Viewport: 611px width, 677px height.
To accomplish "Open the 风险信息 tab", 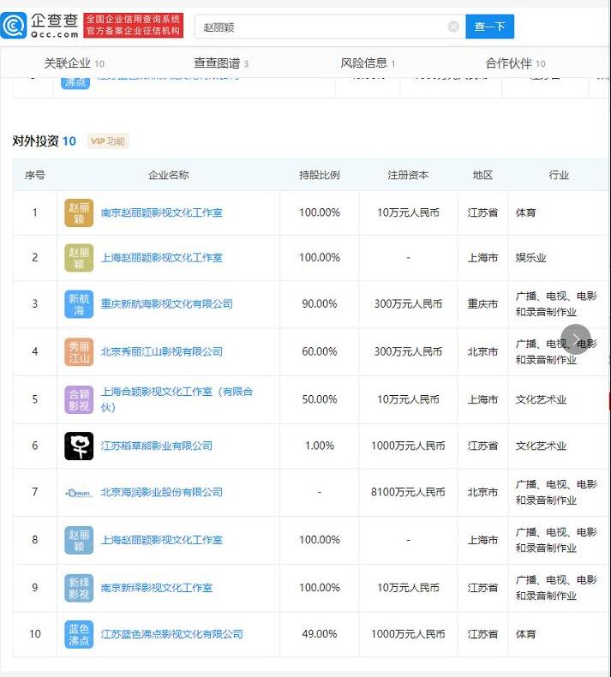I will pos(368,63).
